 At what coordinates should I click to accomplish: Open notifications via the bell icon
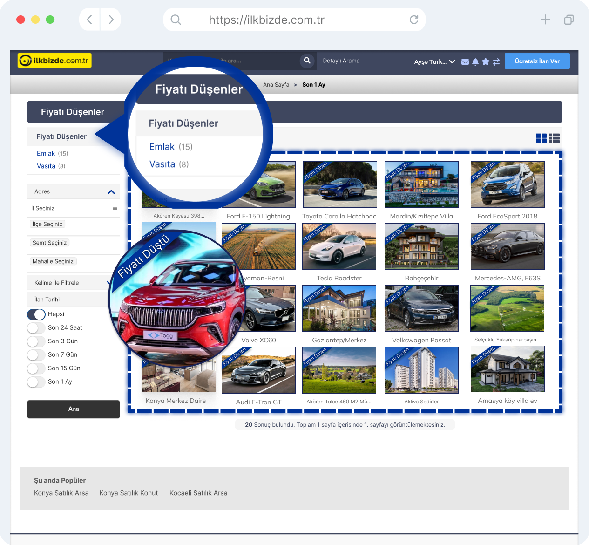point(475,62)
